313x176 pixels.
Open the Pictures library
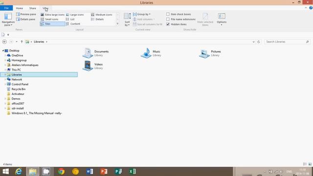[x=210, y=53]
